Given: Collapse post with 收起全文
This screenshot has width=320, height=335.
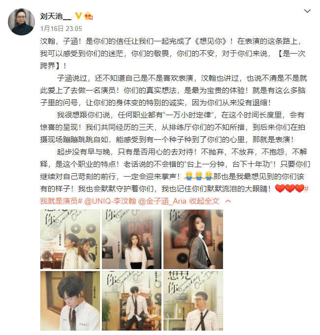Looking at the screenshot, I should click(204, 201).
